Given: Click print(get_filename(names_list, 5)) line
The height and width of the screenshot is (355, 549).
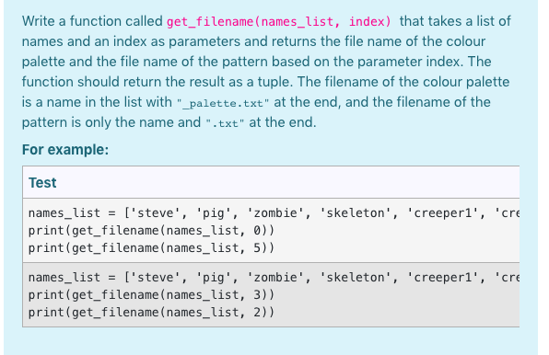Looking at the screenshot, I should point(151,248).
